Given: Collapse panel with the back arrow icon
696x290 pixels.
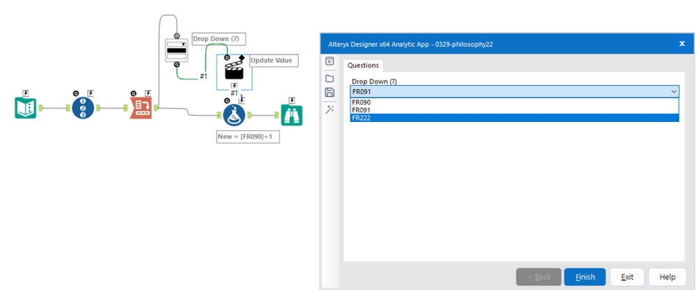Looking at the screenshot, I should tap(330, 61).
